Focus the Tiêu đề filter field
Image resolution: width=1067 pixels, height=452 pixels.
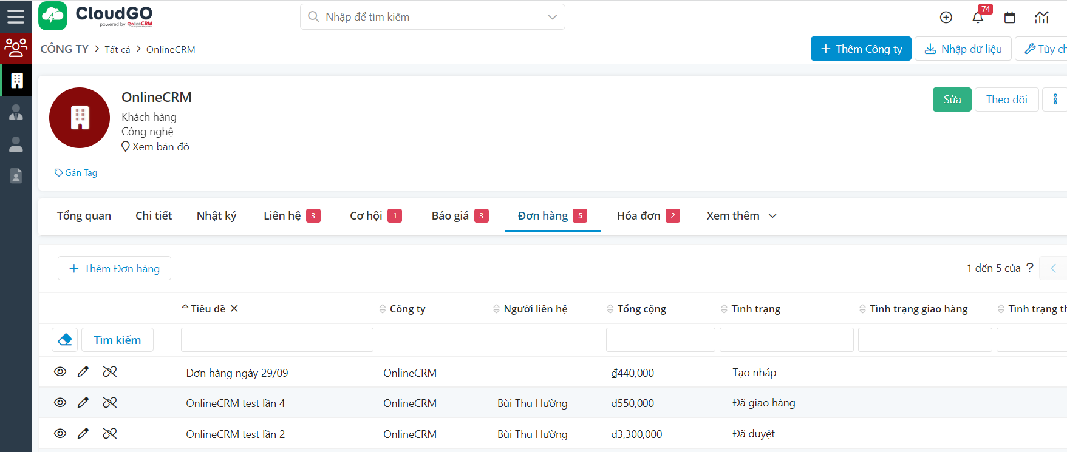277,340
